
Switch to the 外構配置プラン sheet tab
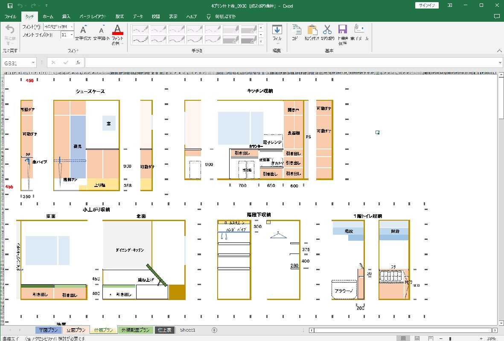135,330
